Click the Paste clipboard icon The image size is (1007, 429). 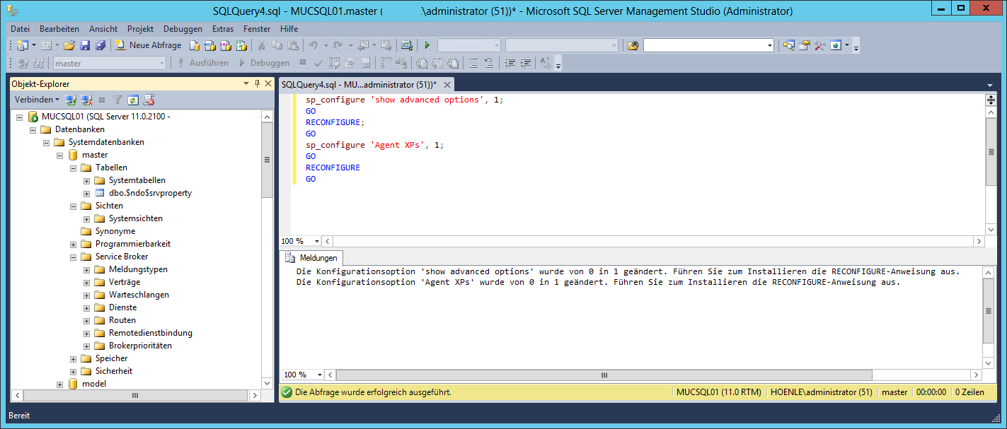click(292, 45)
